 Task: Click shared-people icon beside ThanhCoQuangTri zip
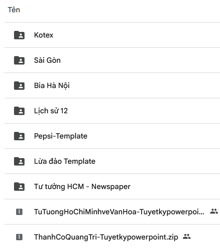[x=187, y=237]
